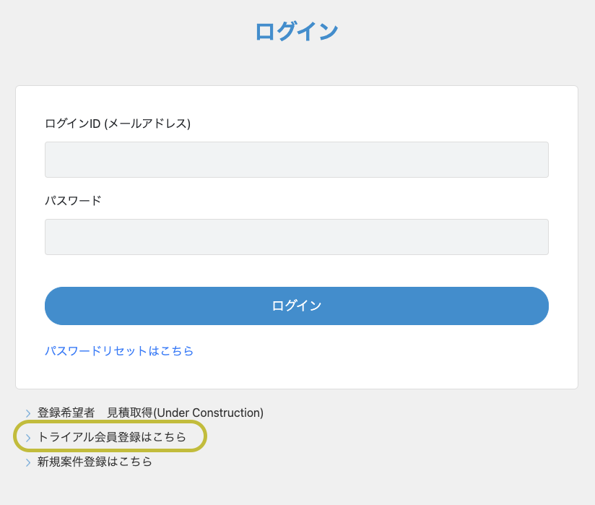Screen dimensions: 595x505
Task: Click the 登録希望者 text in the first link
Action: coord(66,413)
